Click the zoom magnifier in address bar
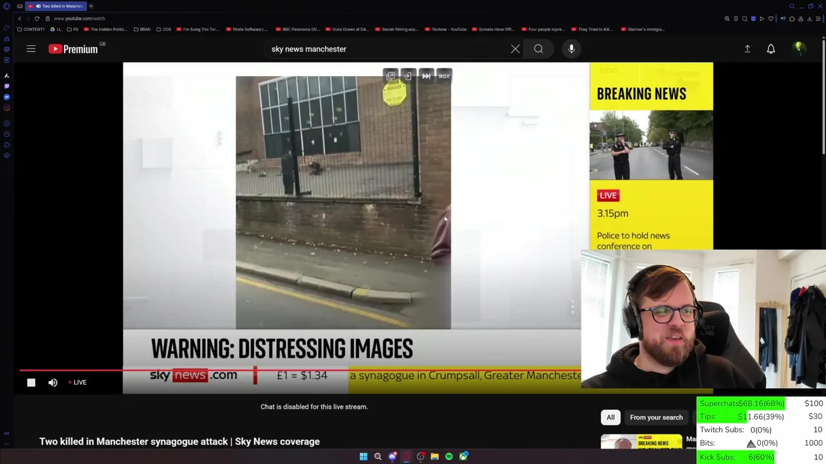The width and height of the screenshot is (826, 464). click(x=727, y=19)
